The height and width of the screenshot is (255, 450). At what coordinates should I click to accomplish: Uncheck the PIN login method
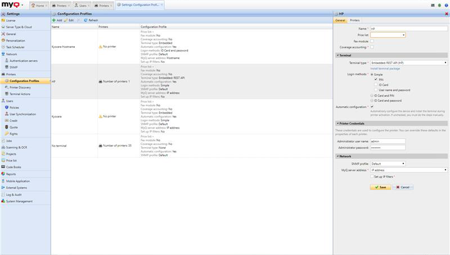click(376, 80)
